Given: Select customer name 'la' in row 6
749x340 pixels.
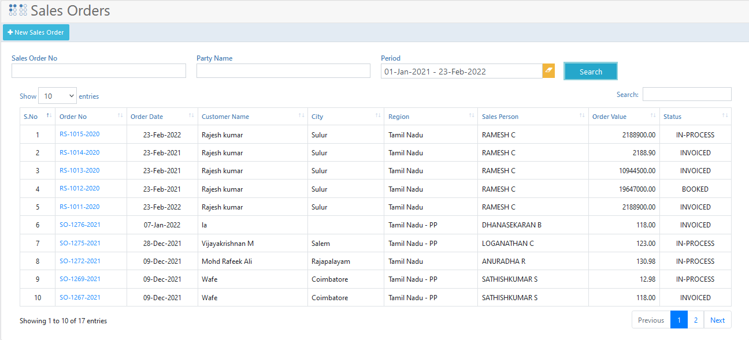Looking at the screenshot, I should point(205,225).
